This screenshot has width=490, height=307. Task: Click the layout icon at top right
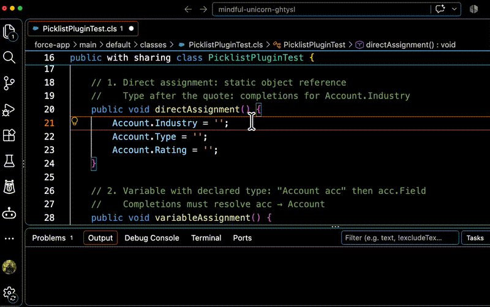point(473,9)
